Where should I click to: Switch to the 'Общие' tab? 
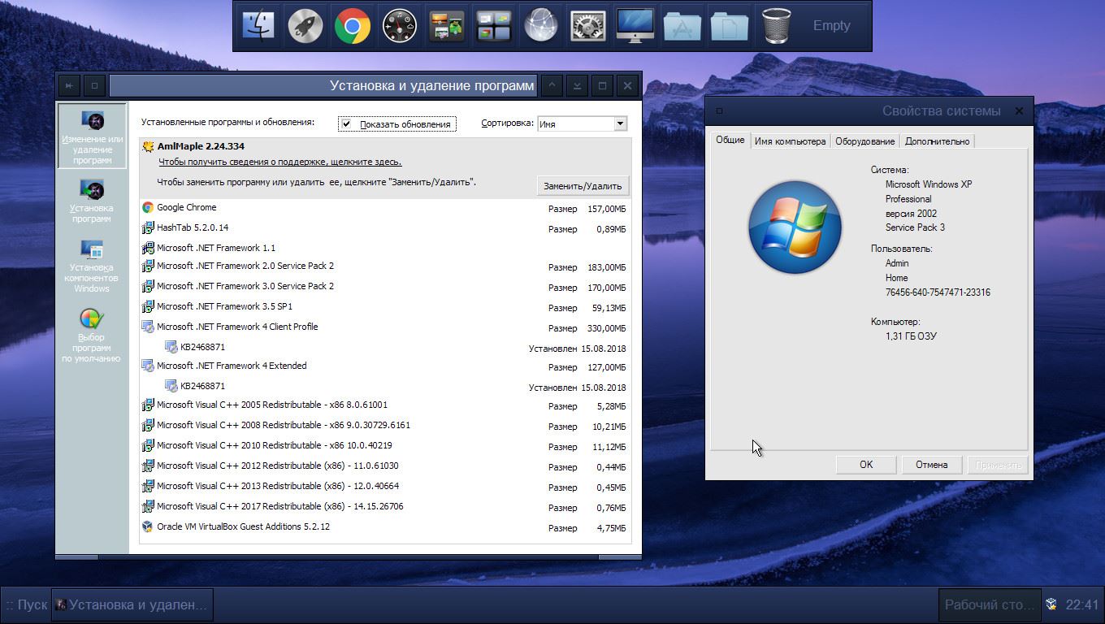[x=730, y=140]
